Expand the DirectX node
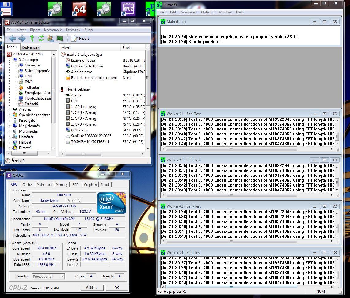Viewport: 350px width, 298px height. (10, 148)
